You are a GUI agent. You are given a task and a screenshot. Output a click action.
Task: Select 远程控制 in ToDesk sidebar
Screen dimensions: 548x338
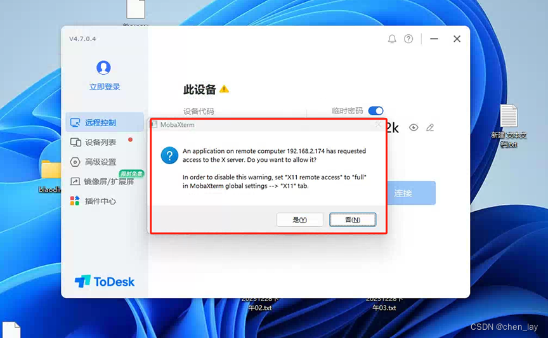105,122
